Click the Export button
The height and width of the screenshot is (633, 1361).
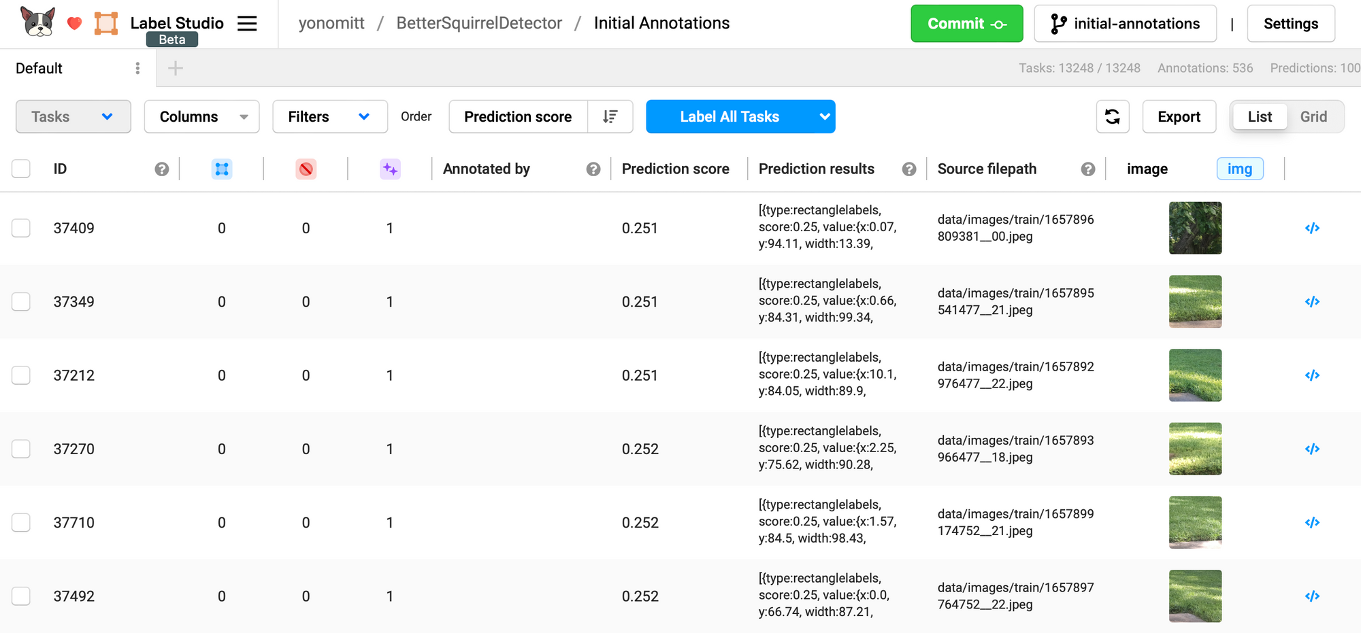click(x=1179, y=117)
